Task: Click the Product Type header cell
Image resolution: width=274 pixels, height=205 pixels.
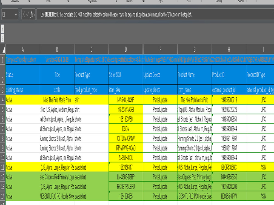Action: pos(92,75)
